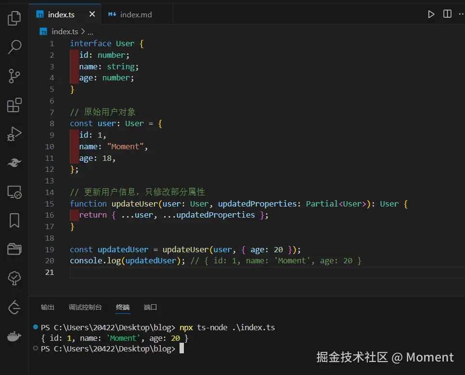Viewport: 465px width, 375px height.
Task: Switch to the index.md editor tab
Action: point(137,14)
